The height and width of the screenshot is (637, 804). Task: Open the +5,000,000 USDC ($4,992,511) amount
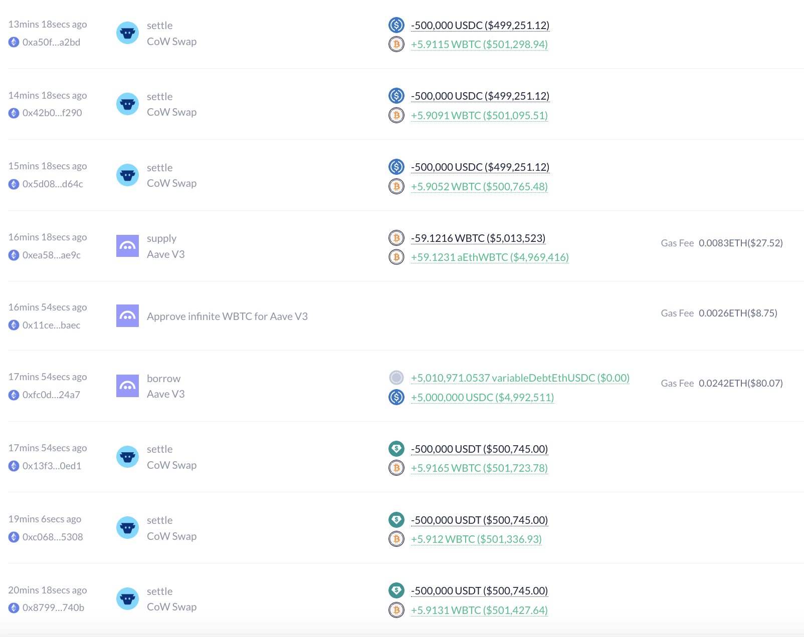[x=482, y=398]
